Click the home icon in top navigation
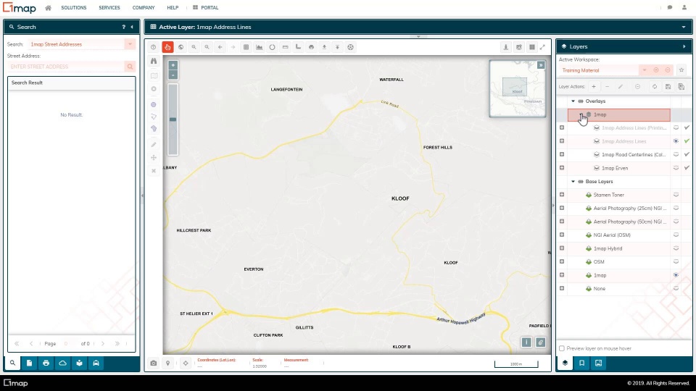 point(48,8)
